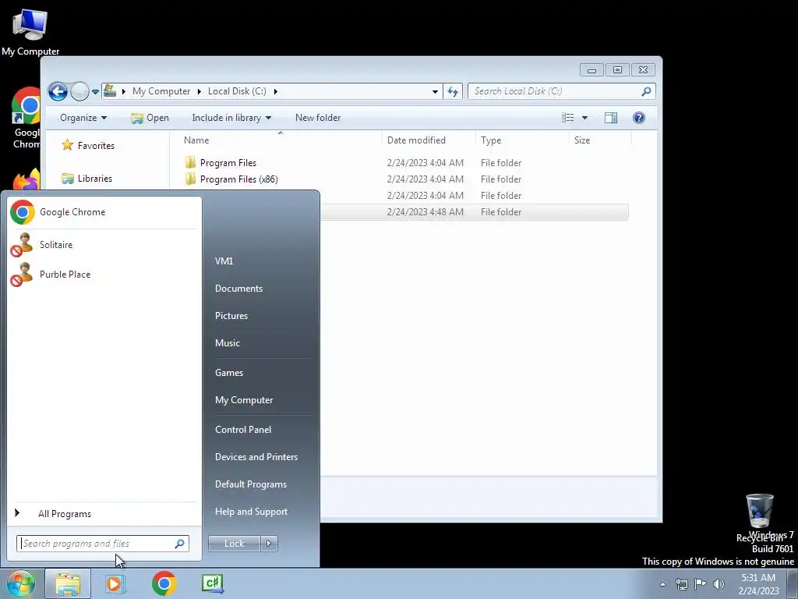This screenshot has height=599, width=798.
Task: Open the address bar history dropdown
Action: [435, 92]
